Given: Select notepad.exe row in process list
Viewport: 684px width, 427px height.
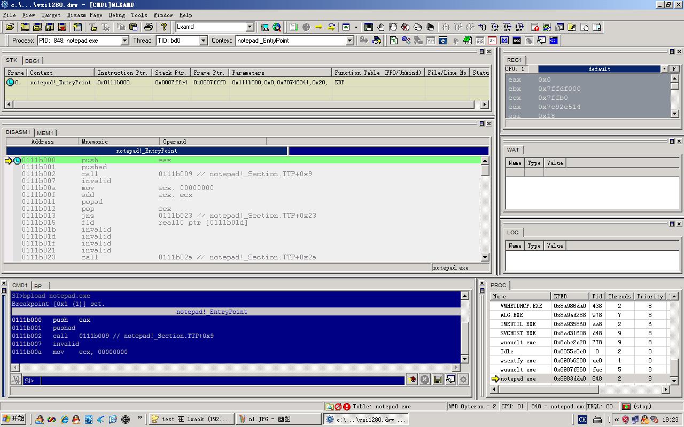Looking at the screenshot, I should pos(518,378).
